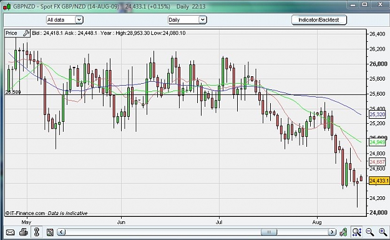Click the chain link icon
This screenshot has width=390, height=240.
(x=37, y=232)
